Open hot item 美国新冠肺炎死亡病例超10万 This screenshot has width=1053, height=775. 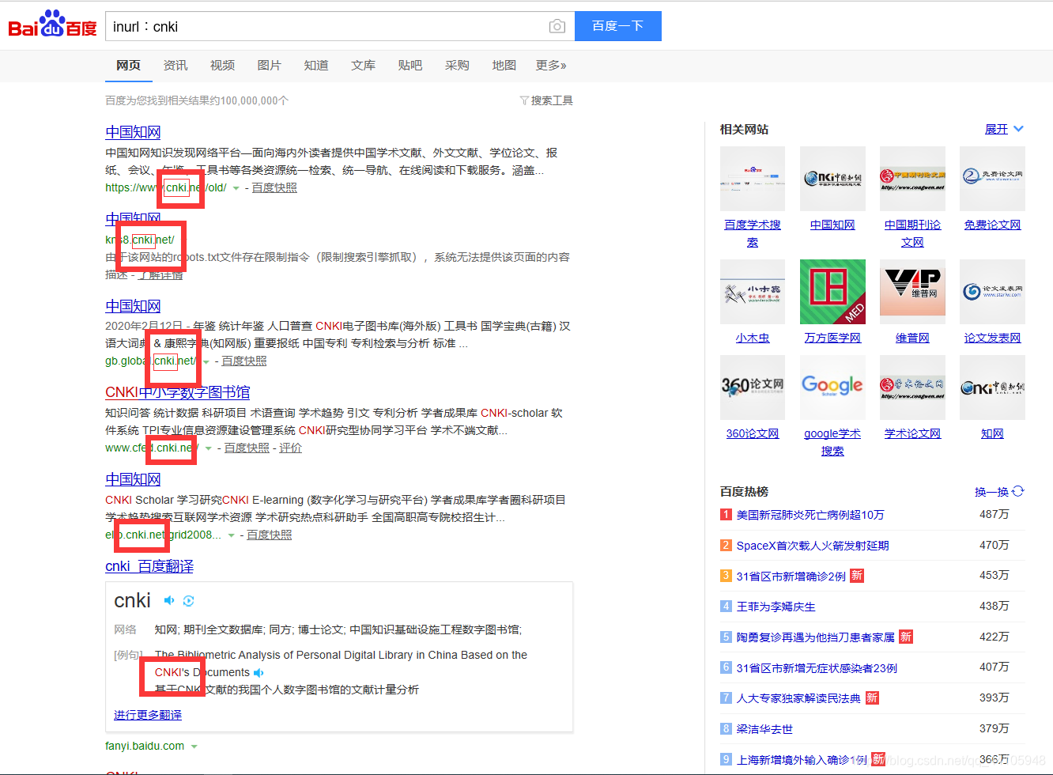[810, 515]
